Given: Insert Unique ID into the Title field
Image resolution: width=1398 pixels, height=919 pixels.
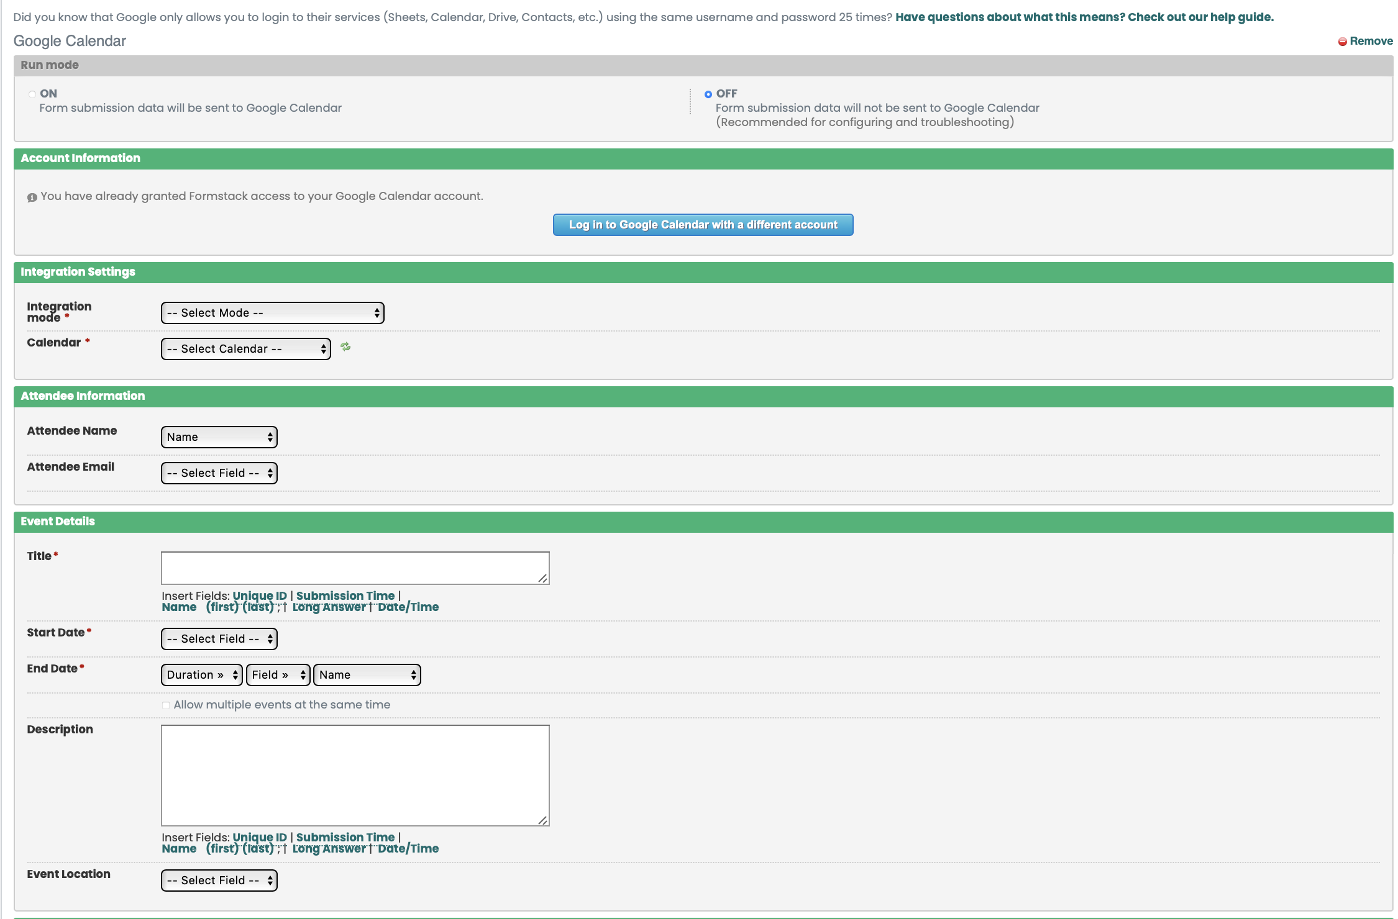Looking at the screenshot, I should point(260,595).
